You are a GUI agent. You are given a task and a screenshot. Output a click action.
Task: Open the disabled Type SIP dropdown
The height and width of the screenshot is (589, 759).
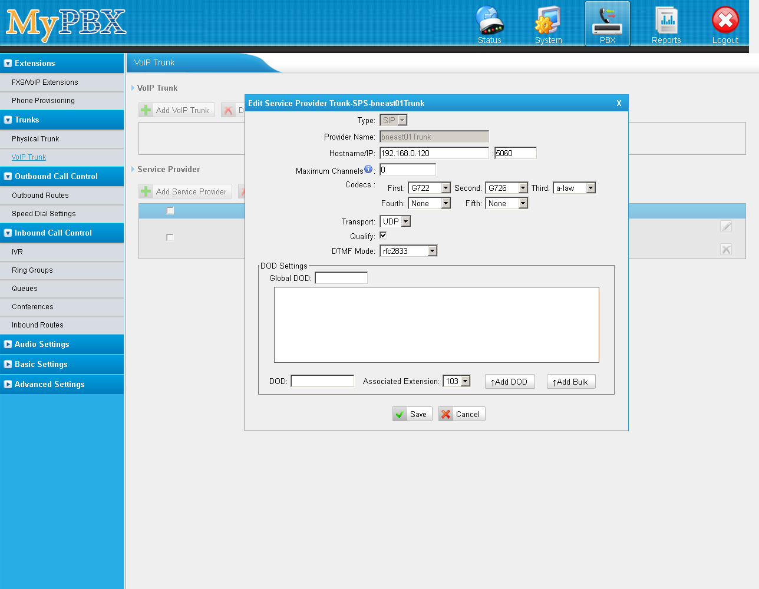click(x=393, y=120)
